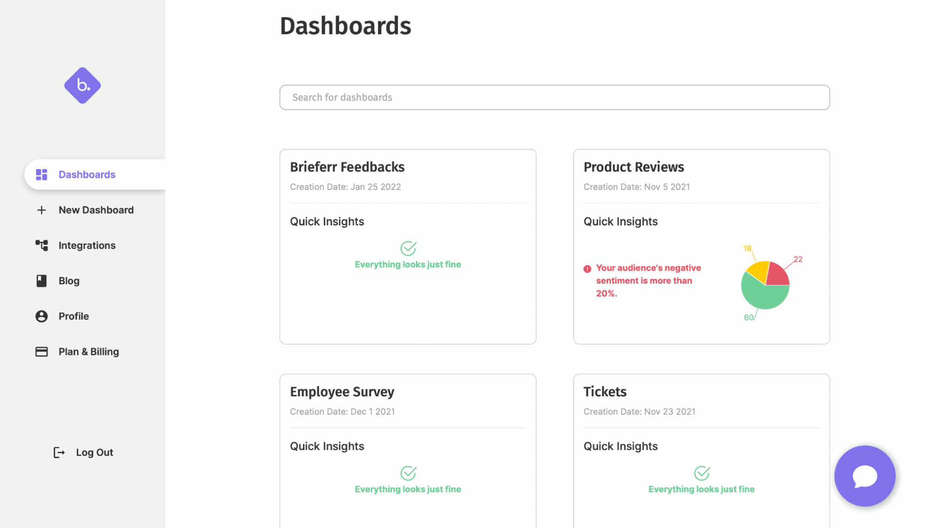Click 'Everything looks just fine' in Employee Survey
925x528 pixels.
point(408,489)
